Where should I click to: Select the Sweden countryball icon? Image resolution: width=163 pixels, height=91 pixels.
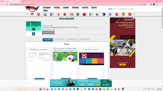click(78, 14)
